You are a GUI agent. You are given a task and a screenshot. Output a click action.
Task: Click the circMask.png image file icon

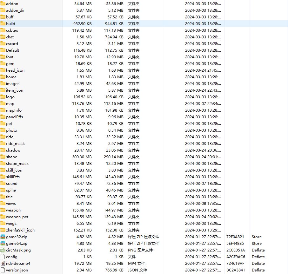pos(3,250)
